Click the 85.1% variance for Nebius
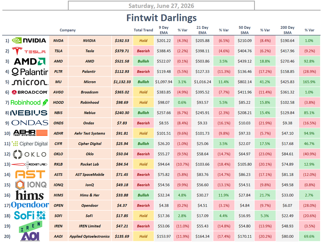The image size is (322, 242). coord(309,113)
